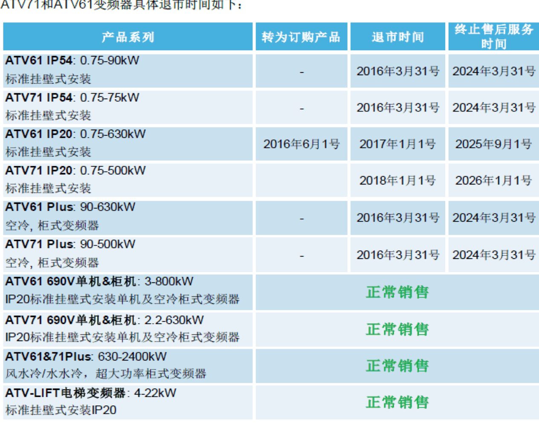The height and width of the screenshot is (425, 539).
Task: Select the 终止售后服务时间 column header
Action: [x=494, y=37]
